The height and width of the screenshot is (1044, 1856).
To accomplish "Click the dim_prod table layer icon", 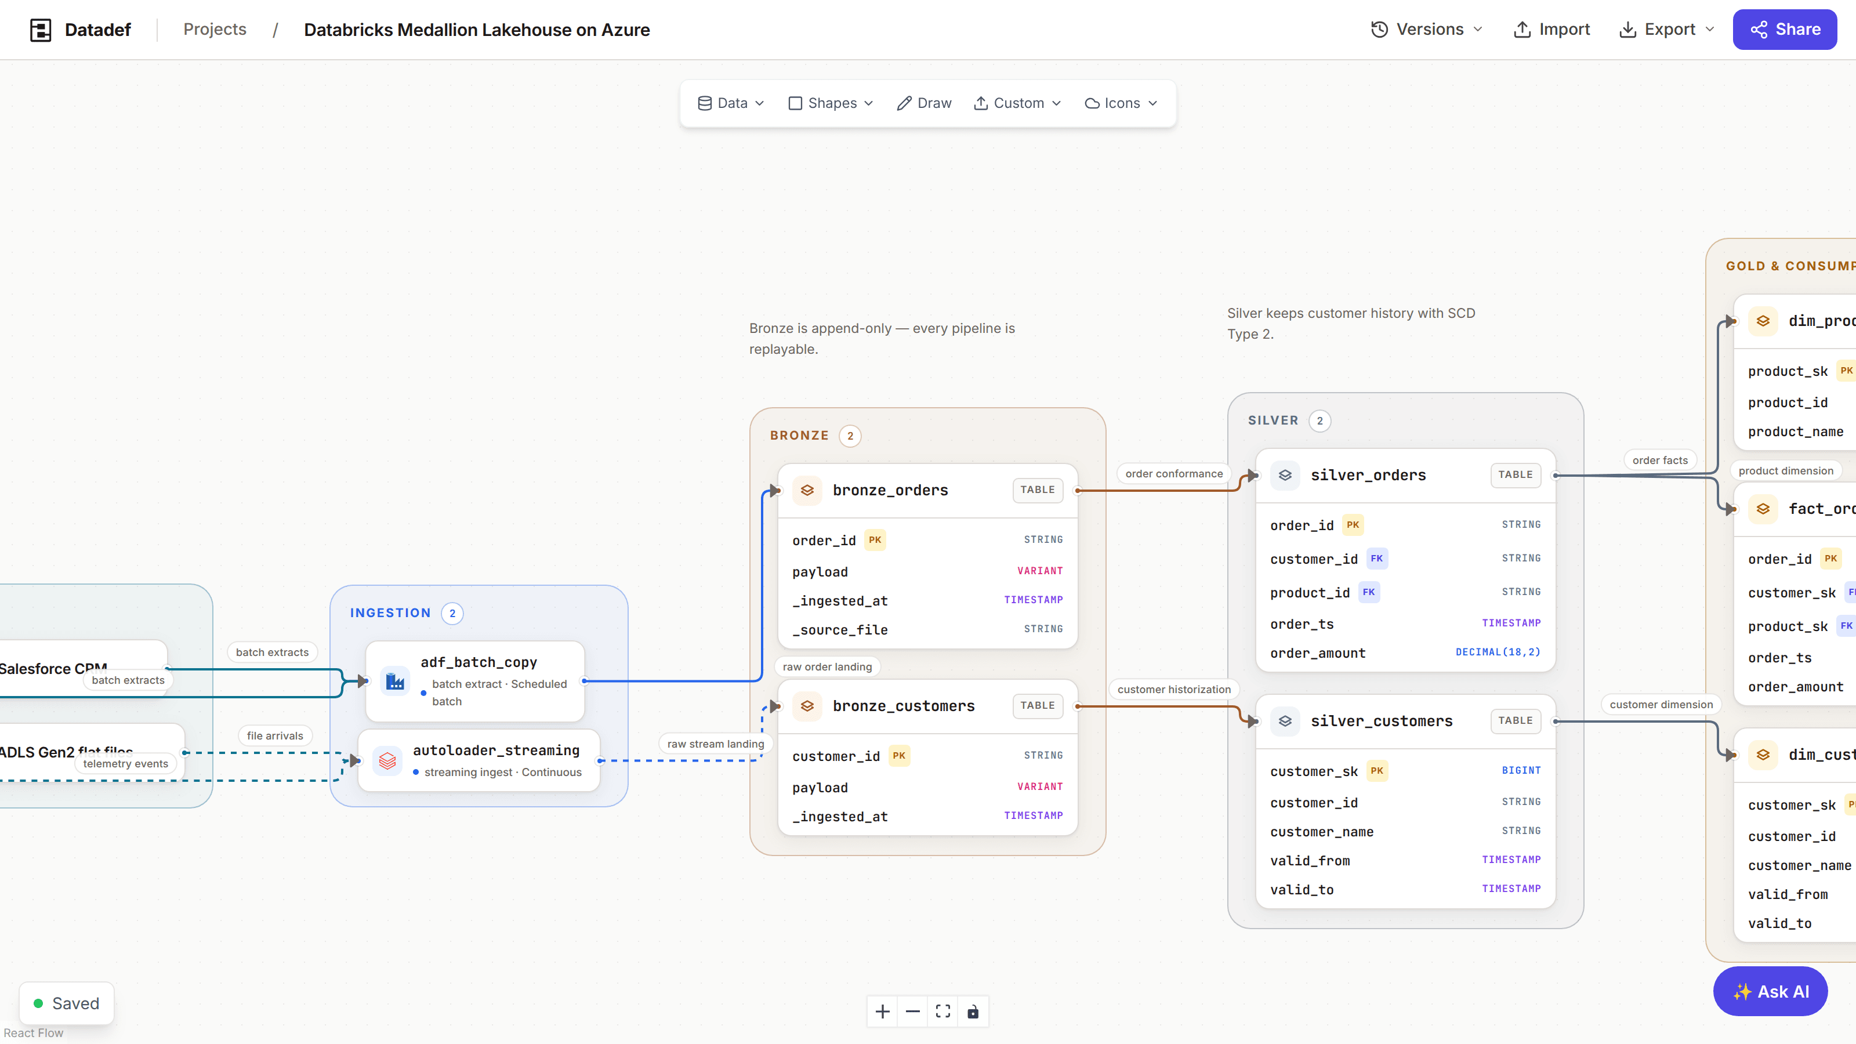I will [x=1763, y=321].
